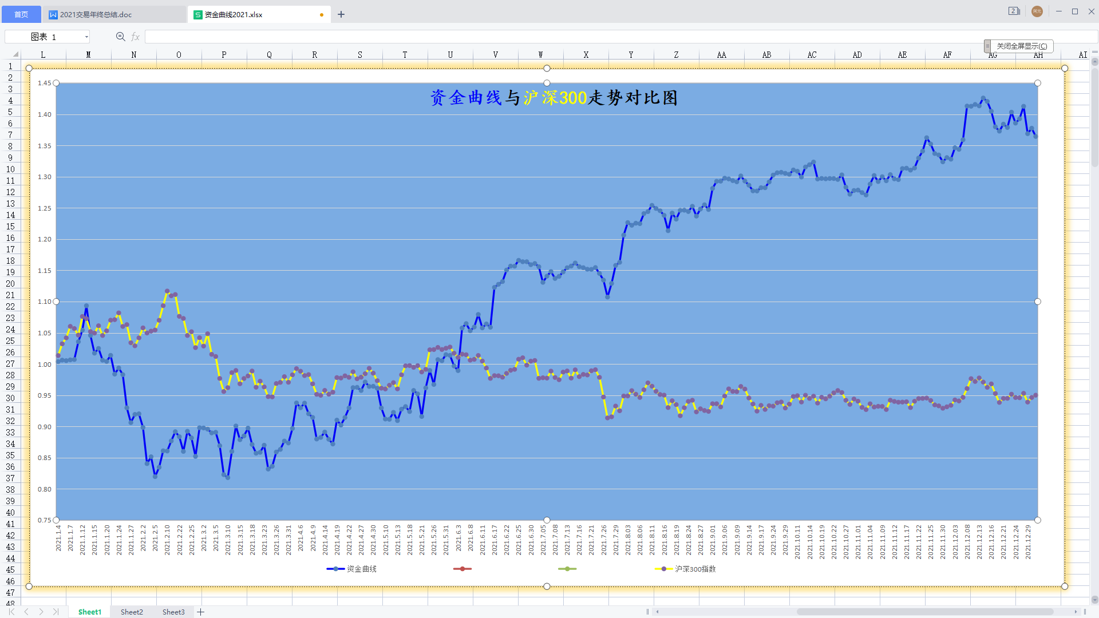Switch to Sheet3 tab
The width and height of the screenshot is (1099, 618).
coord(173,612)
